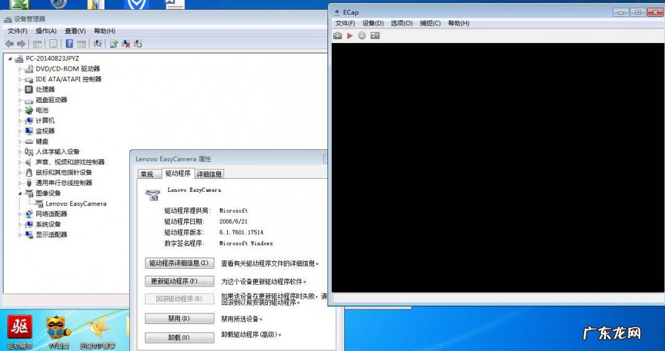The height and width of the screenshot is (351, 665).
Task: Click the 更新驱动程序(P)... button
Action: point(179,282)
